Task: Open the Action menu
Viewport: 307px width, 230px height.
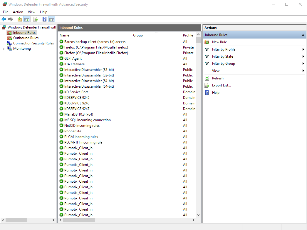Action: [x=18, y=12]
